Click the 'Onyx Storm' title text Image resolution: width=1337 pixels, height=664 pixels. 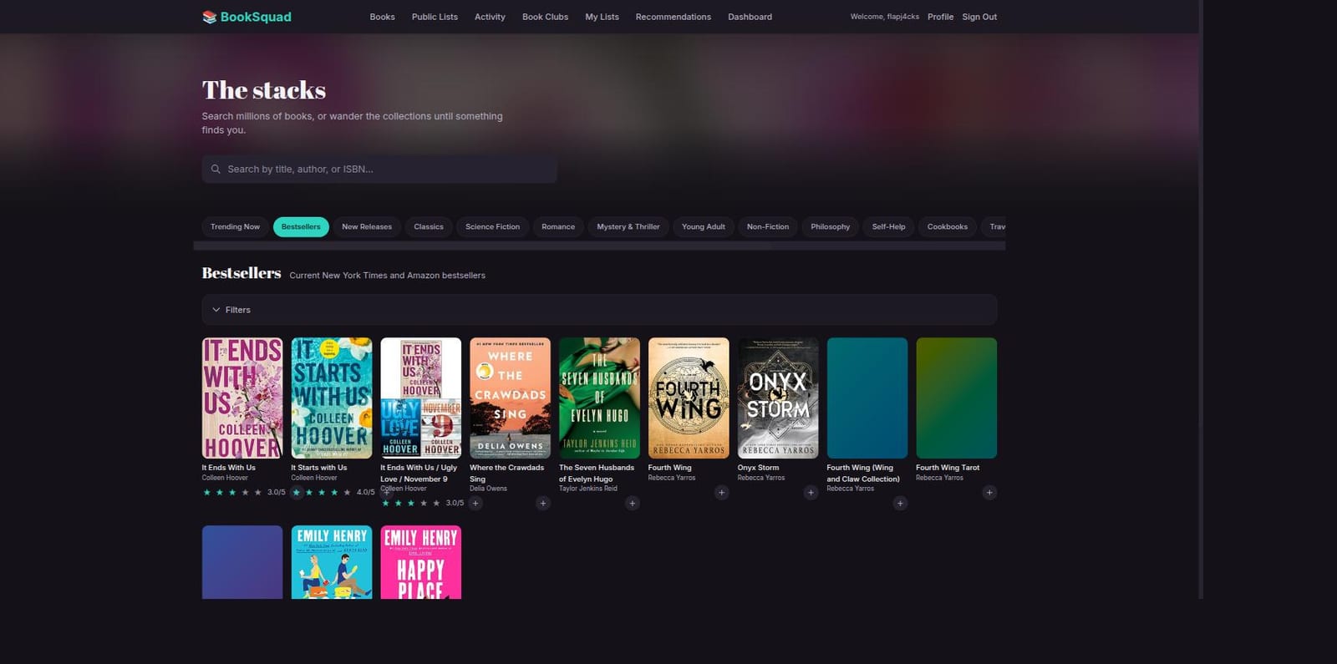click(758, 468)
